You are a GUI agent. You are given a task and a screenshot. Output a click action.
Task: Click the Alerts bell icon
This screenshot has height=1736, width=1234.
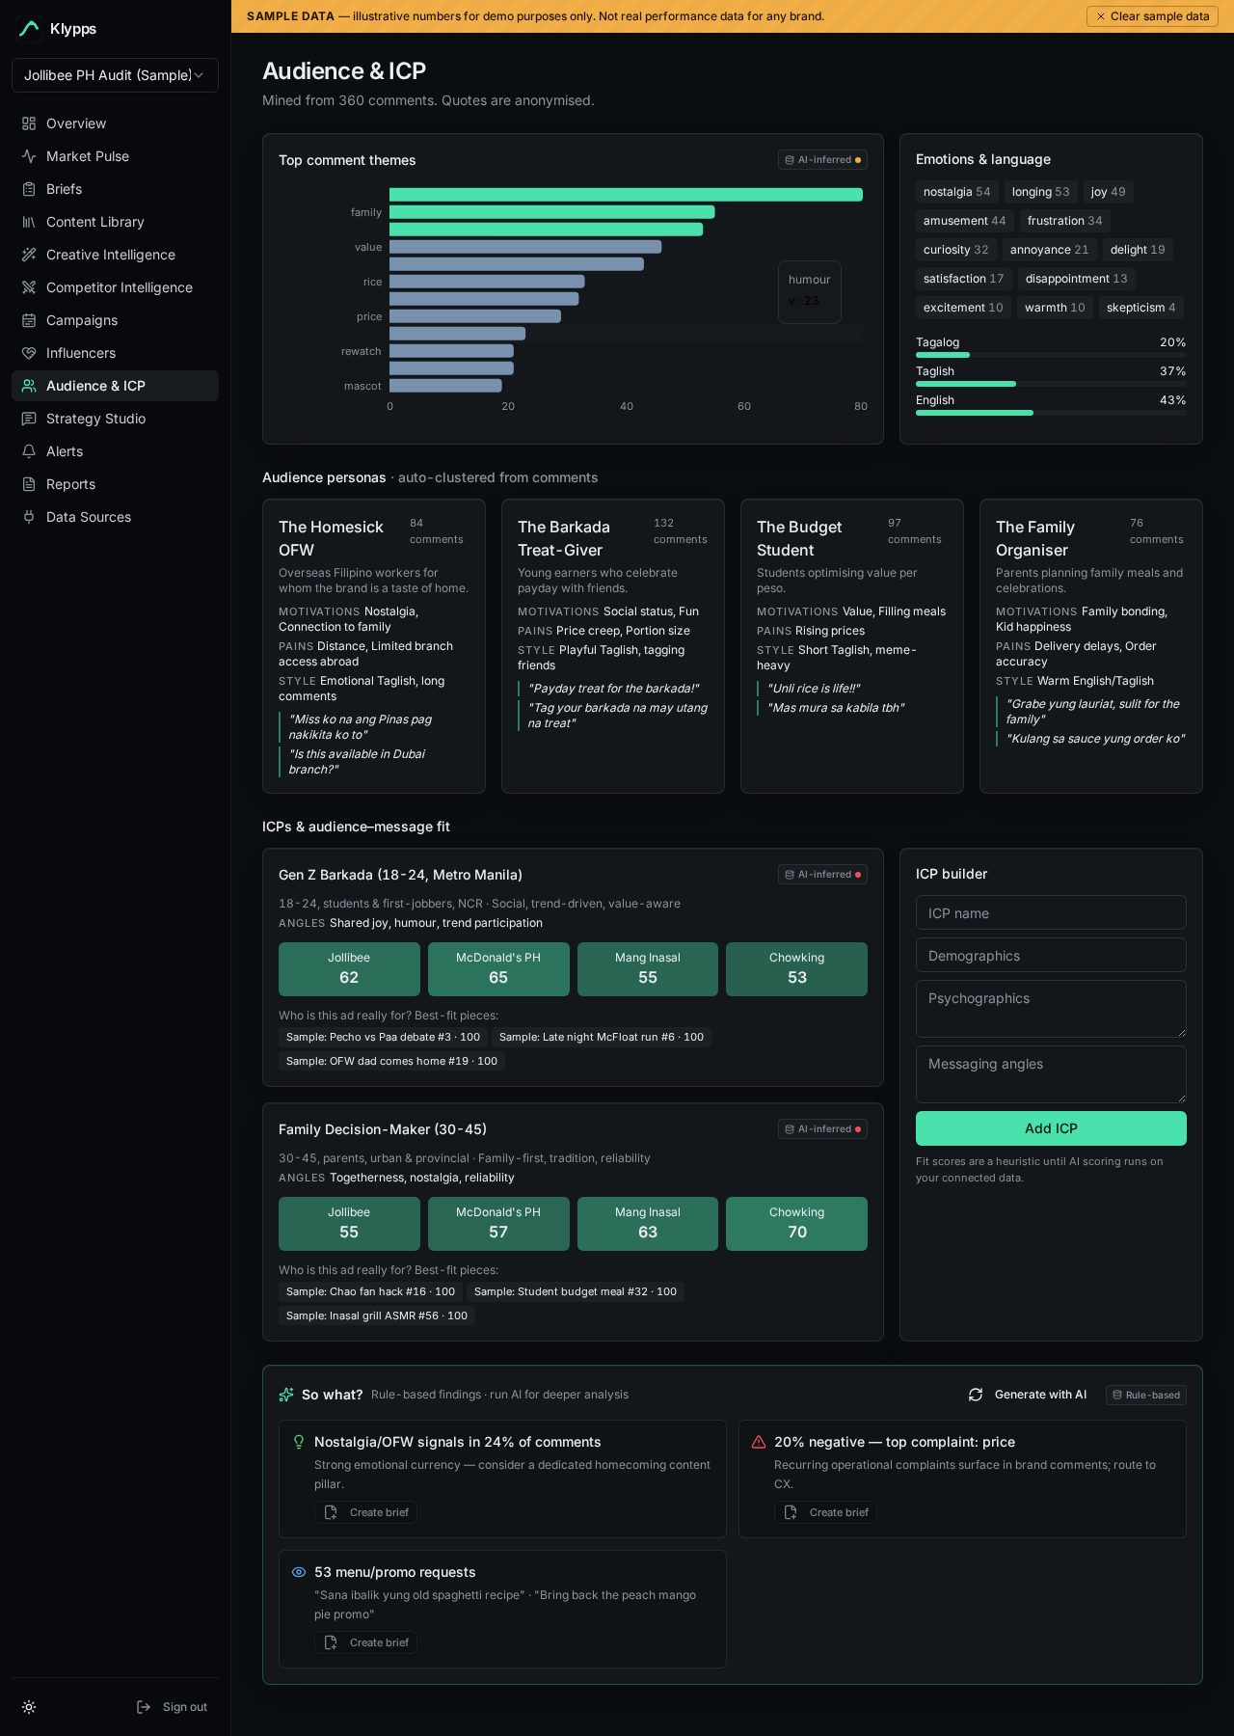tap(29, 451)
